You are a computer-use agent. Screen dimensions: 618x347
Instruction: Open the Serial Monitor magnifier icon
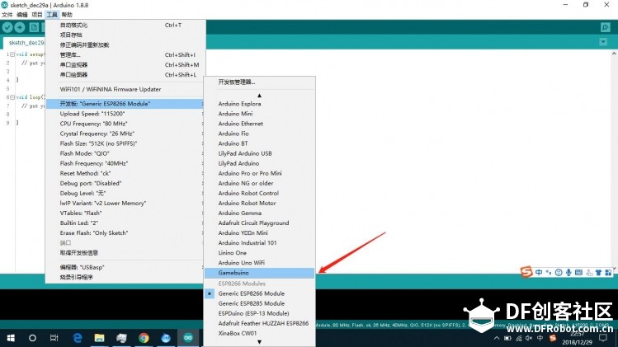(x=606, y=27)
